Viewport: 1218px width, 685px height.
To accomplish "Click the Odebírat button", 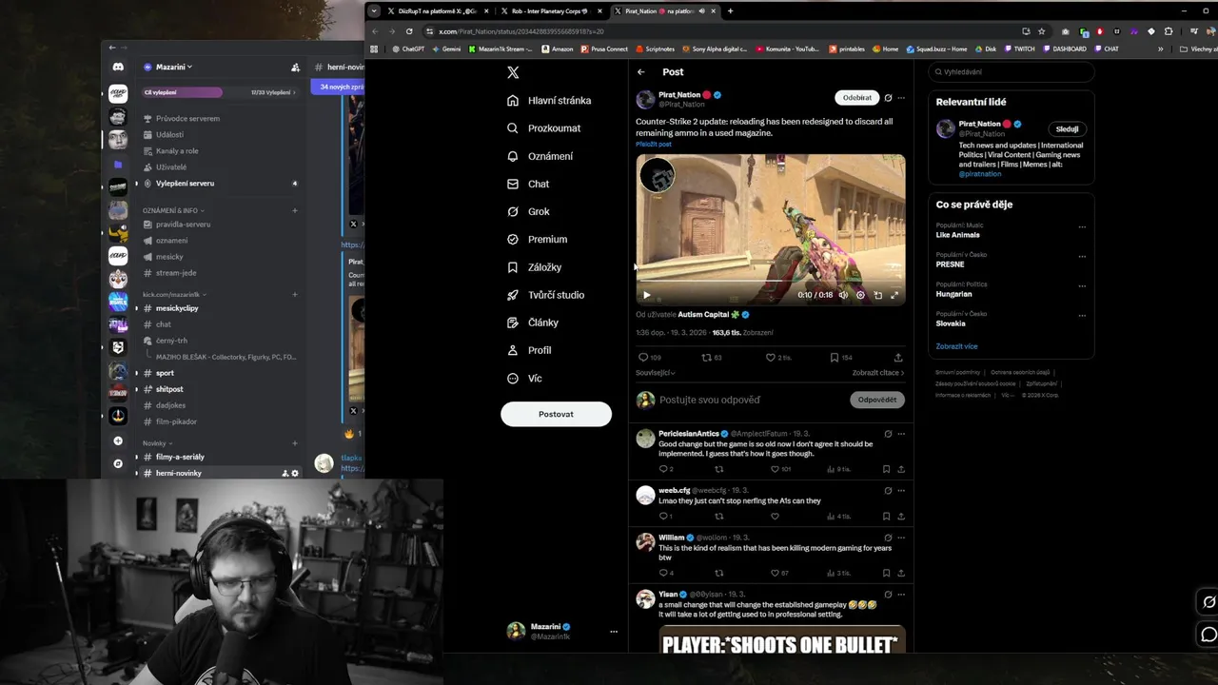I will coord(856,97).
